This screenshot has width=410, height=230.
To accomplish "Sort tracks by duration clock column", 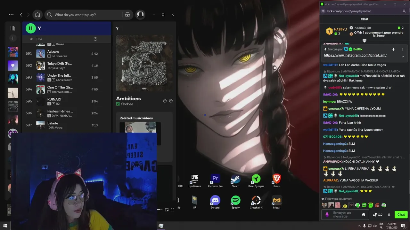I will point(95,39).
